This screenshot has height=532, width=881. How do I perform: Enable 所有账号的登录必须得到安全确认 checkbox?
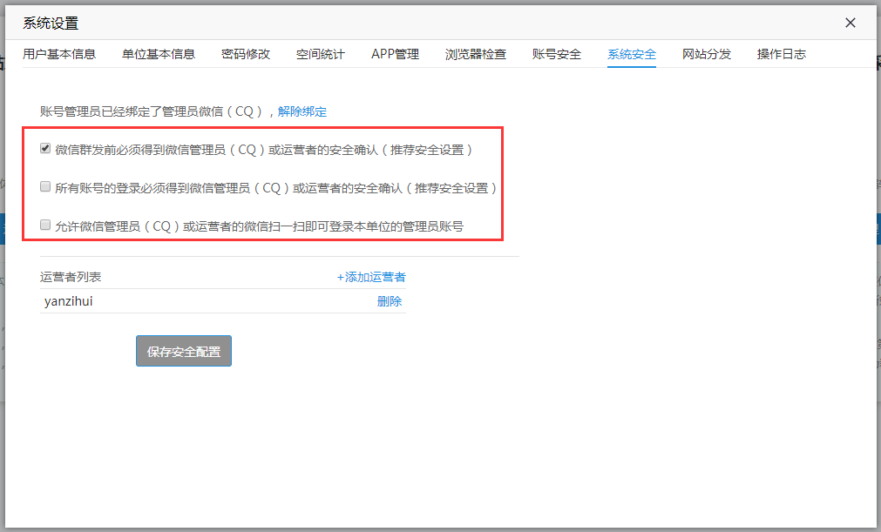tap(45, 186)
